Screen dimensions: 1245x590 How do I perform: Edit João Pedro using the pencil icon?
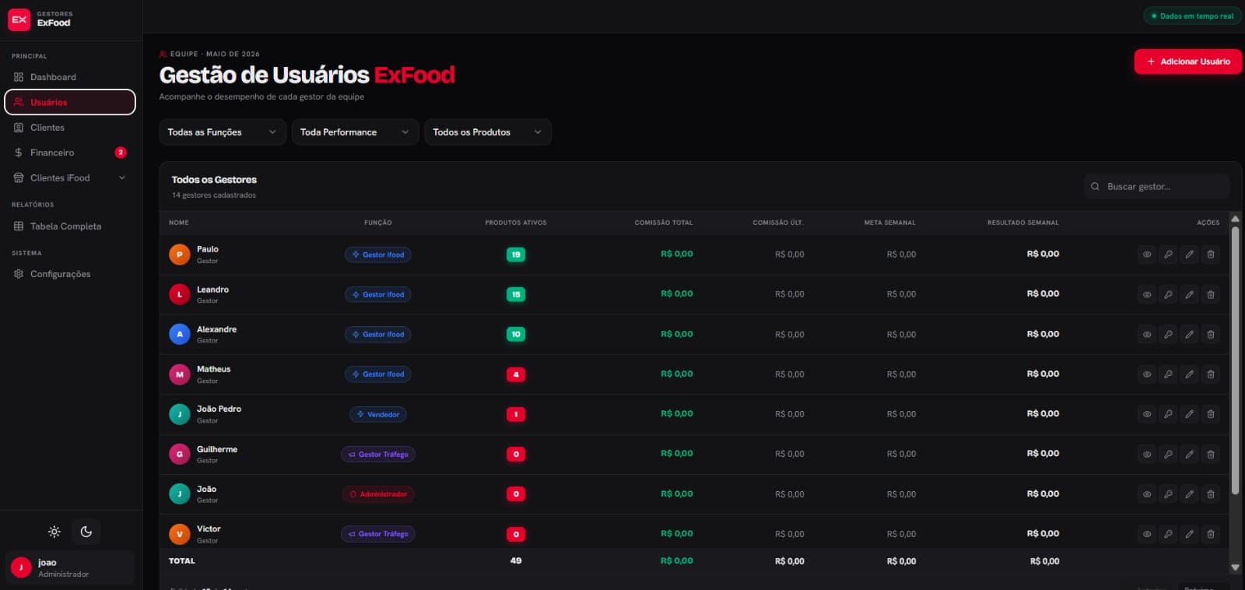point(1189,414)
